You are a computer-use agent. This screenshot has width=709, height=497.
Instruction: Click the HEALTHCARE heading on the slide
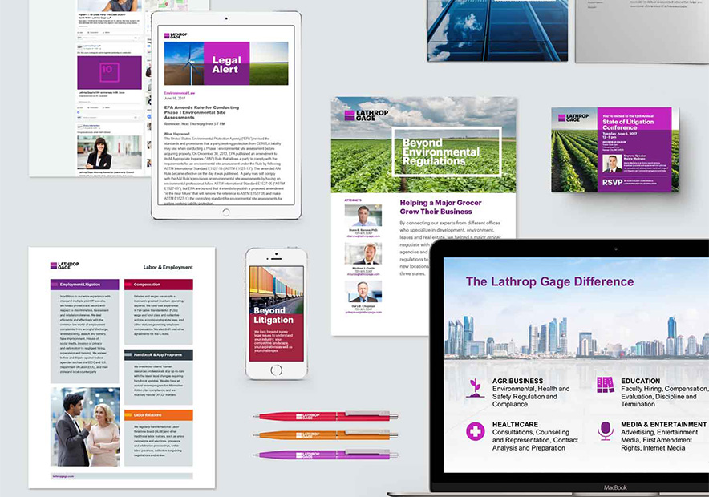515,425
